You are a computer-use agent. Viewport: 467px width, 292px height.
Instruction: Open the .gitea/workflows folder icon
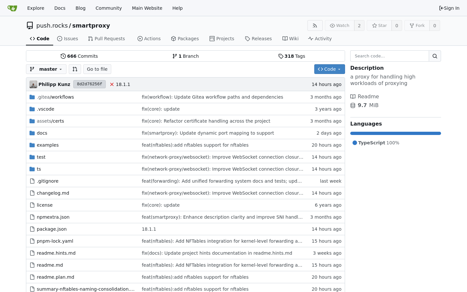(x=32, y=97)
